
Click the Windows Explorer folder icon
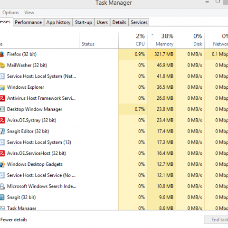click(x=2, y=87)
